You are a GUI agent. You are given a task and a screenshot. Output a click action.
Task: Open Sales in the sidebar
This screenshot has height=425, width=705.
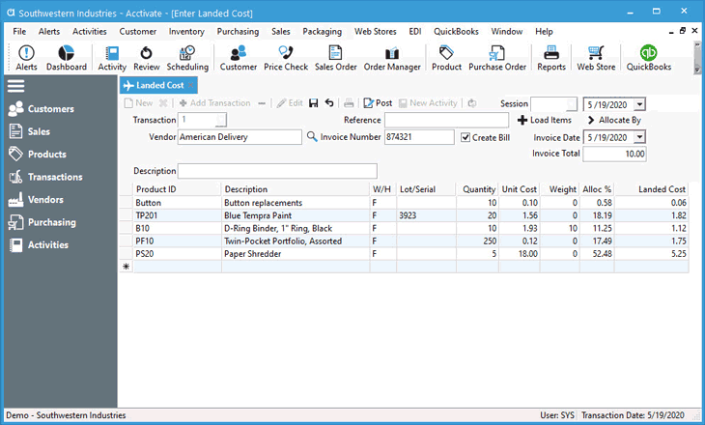click(x=29, y=131)
